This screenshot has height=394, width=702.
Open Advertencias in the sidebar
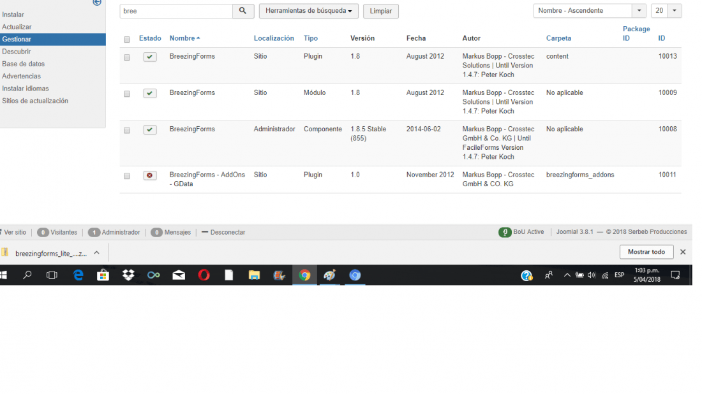click(21, 76)
